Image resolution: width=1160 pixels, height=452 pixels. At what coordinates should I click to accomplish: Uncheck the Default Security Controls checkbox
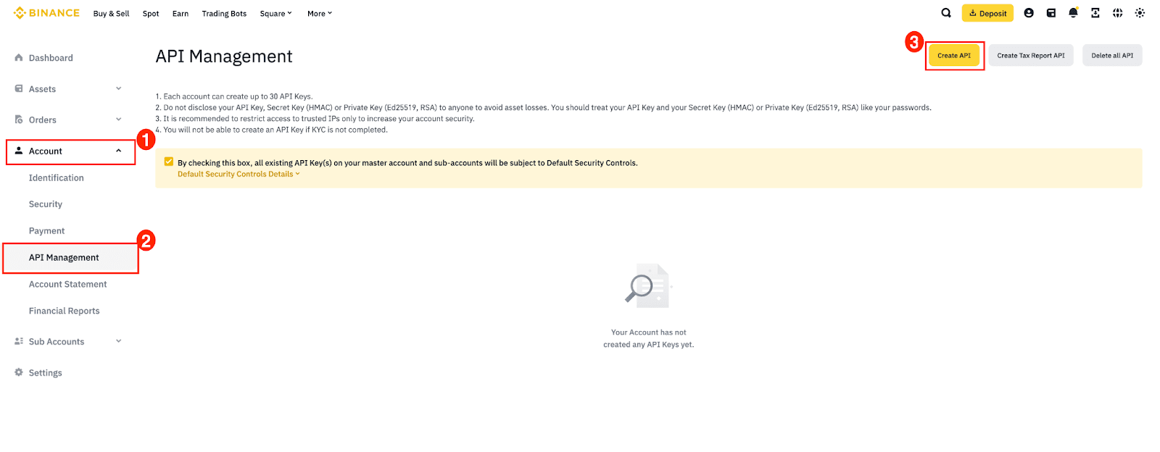point(169,162)
